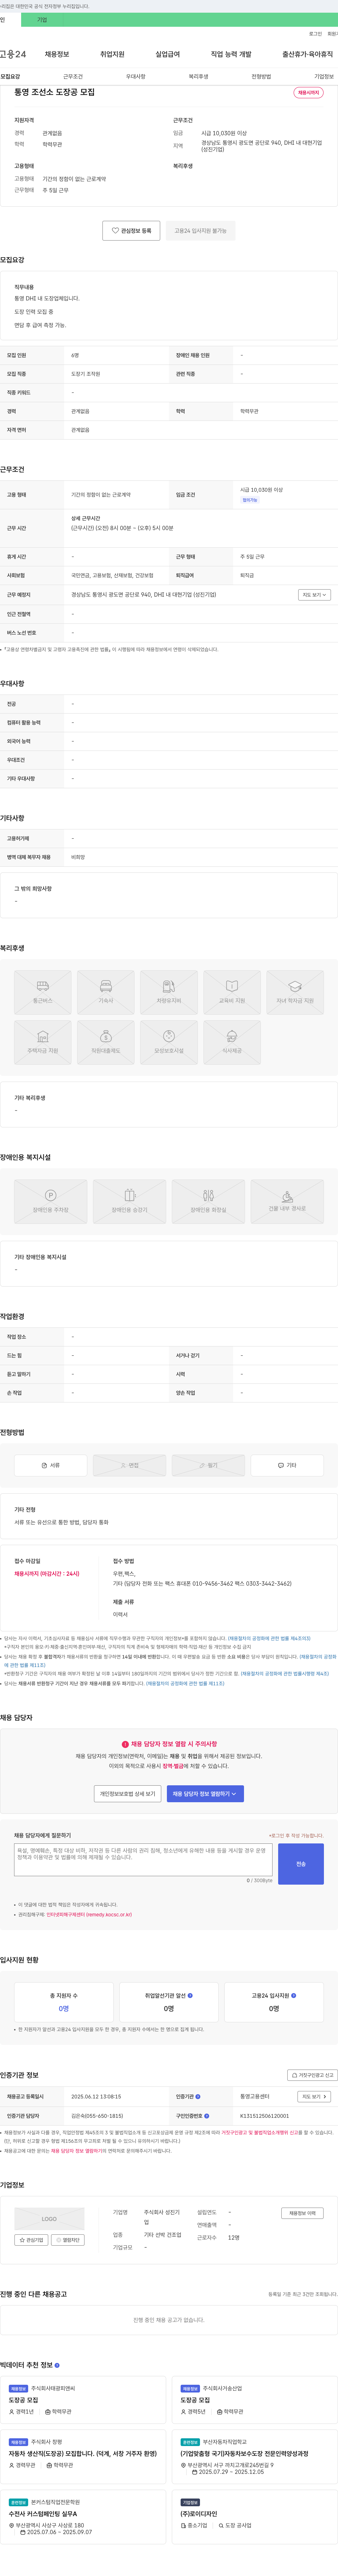
Task: Jump to 전형방법 section tab
Action: (261, 76)
